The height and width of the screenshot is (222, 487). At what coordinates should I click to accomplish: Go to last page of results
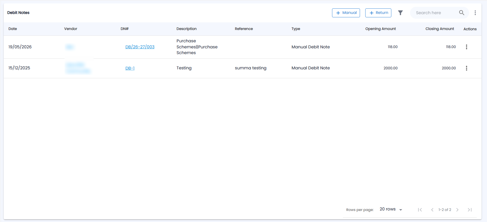[x=470, y=210]
